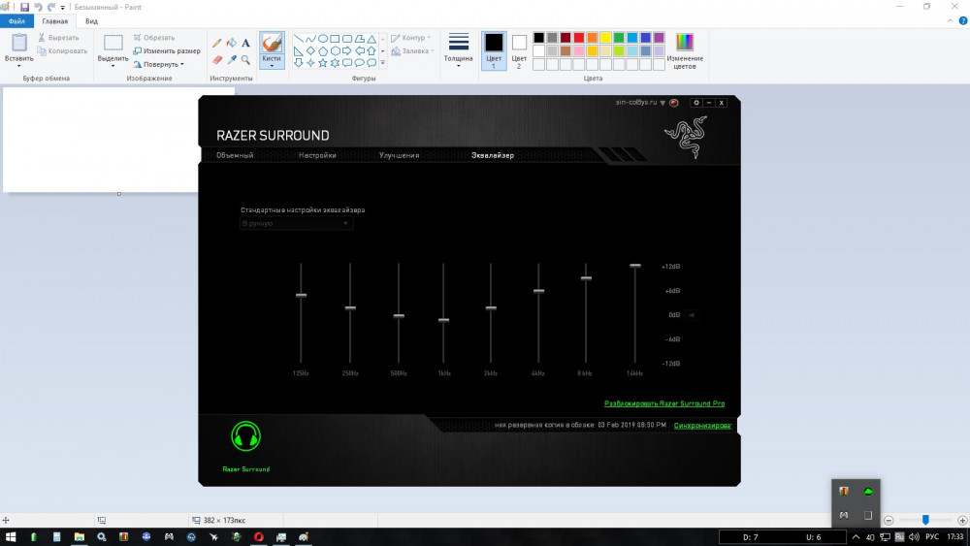The width and height of the screenshot is (970, 546).
Task: Click the Paint zoom slider handle
Action: point(925,520)
